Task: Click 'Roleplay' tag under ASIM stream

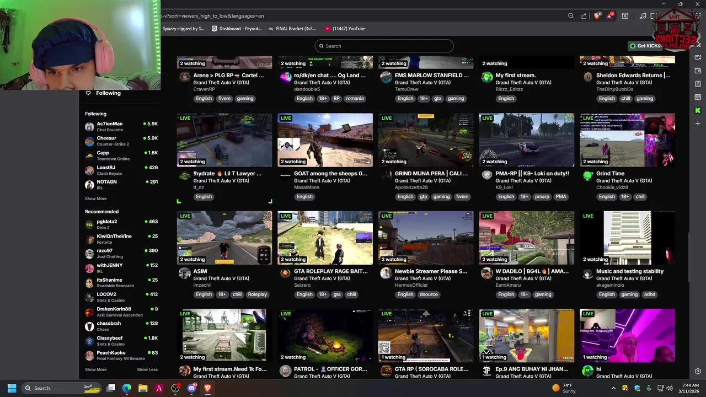Action: point(257,294)
